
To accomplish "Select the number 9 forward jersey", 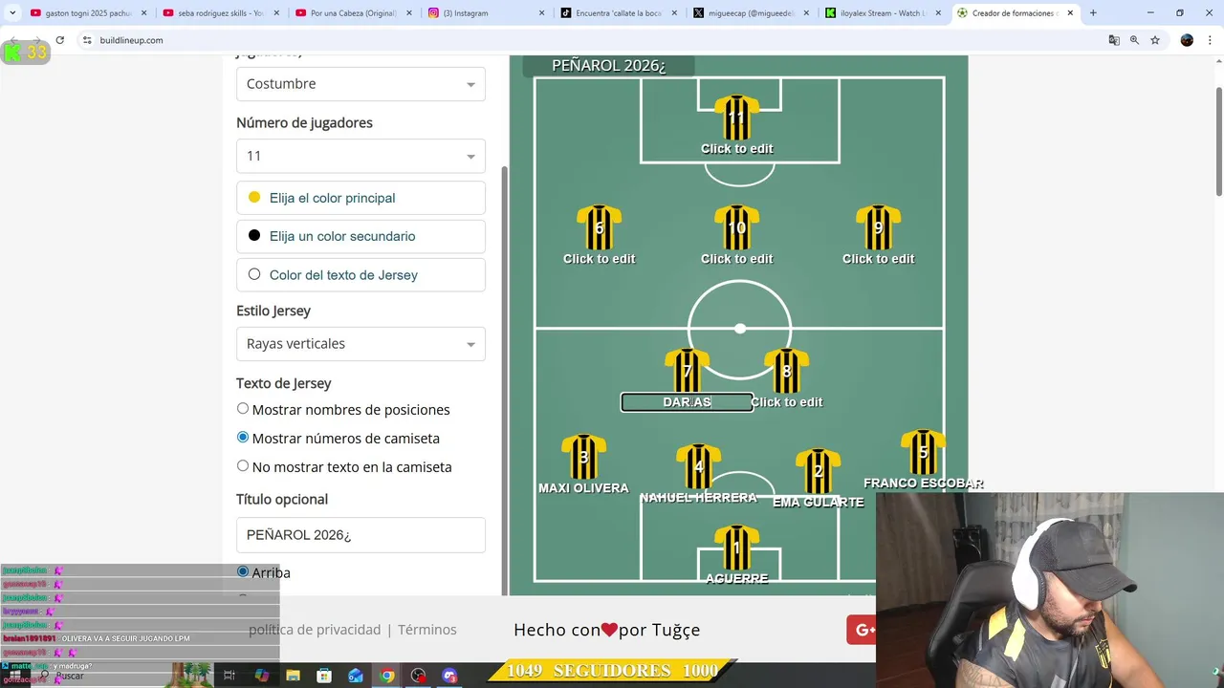I will click(x=878, y=227).
